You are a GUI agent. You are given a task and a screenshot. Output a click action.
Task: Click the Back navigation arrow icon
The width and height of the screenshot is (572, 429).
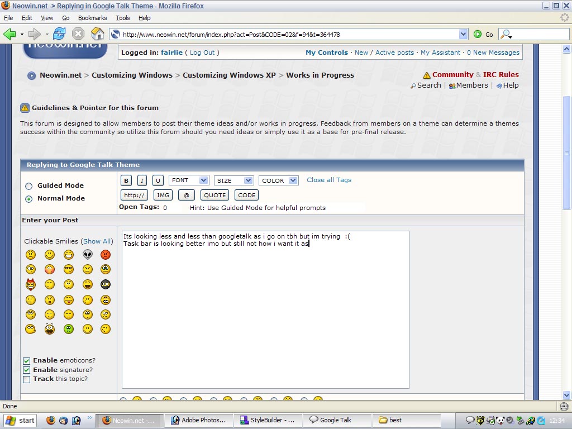pos(10,34)
